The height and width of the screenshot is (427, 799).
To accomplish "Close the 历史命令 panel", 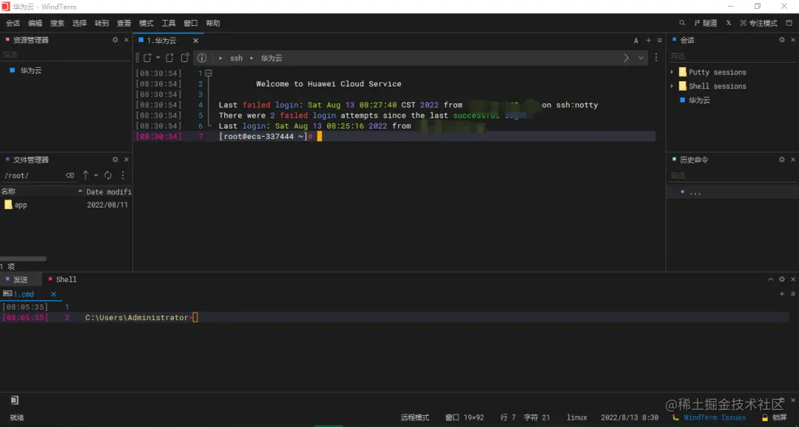I will 793,160.
